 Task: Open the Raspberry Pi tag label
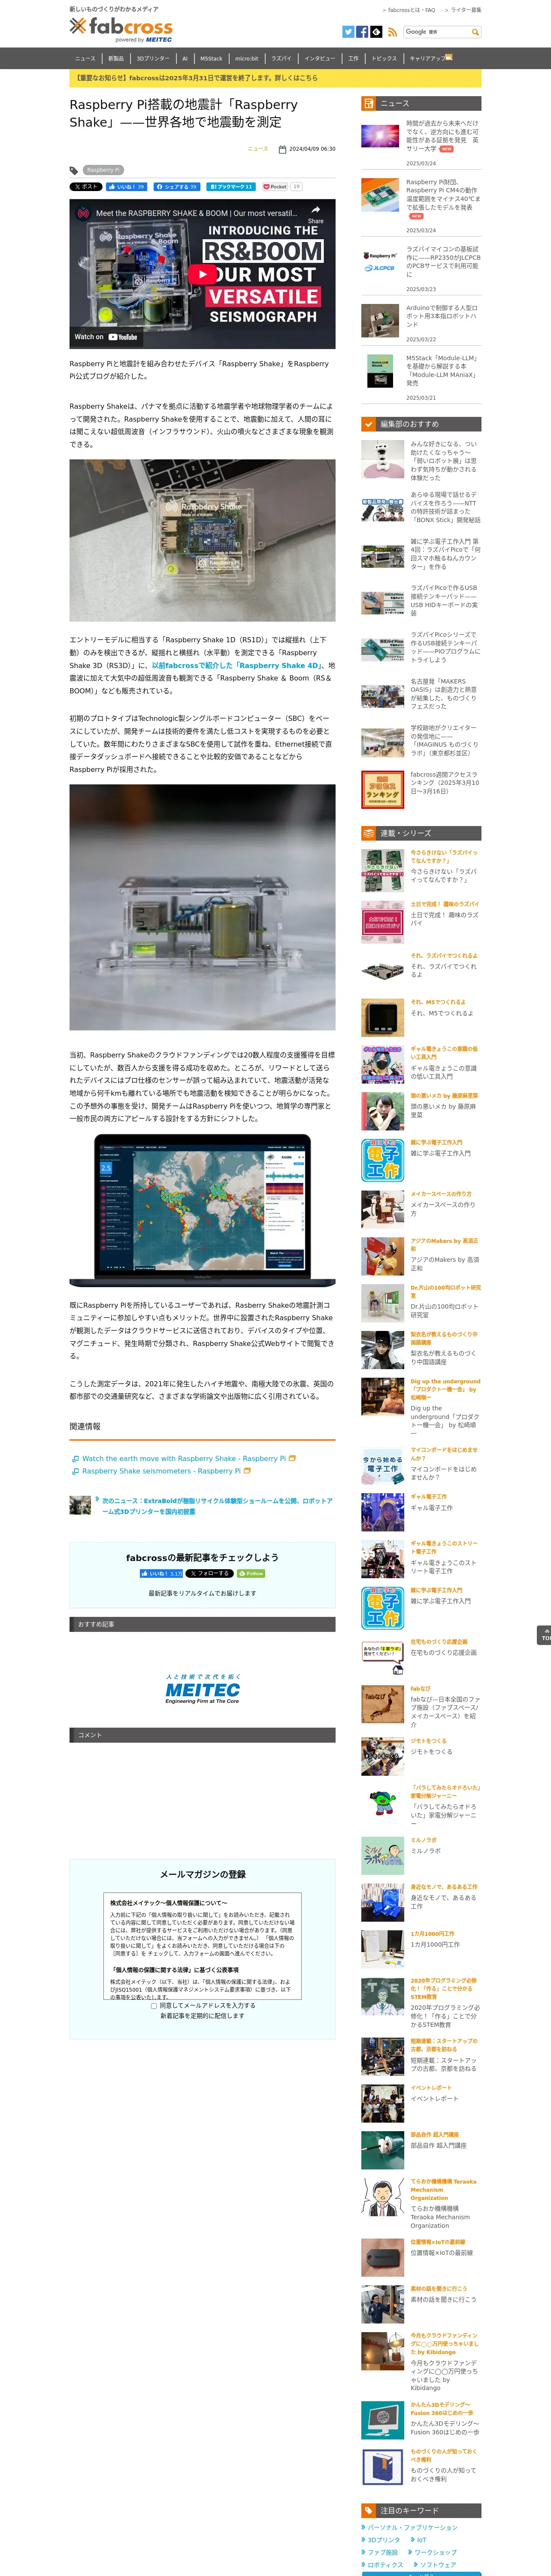click(x=102, y=170)
